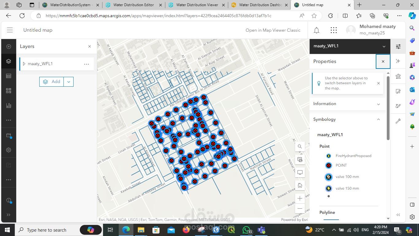Switch to the WaterDistributionSystem browser tab
Image resolution: width=419 pixels, height=236 pixels.
click(x=70, y=5)
